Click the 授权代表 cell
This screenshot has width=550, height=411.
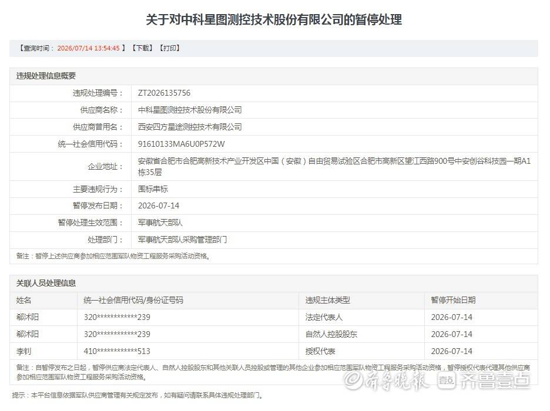pos(320,351)
